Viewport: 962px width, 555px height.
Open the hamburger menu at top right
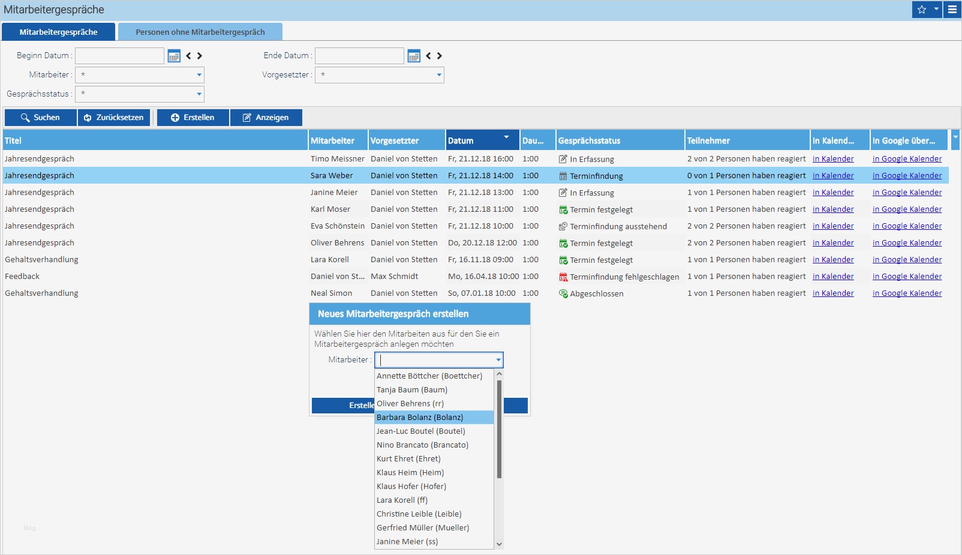(x=952, y=10)
